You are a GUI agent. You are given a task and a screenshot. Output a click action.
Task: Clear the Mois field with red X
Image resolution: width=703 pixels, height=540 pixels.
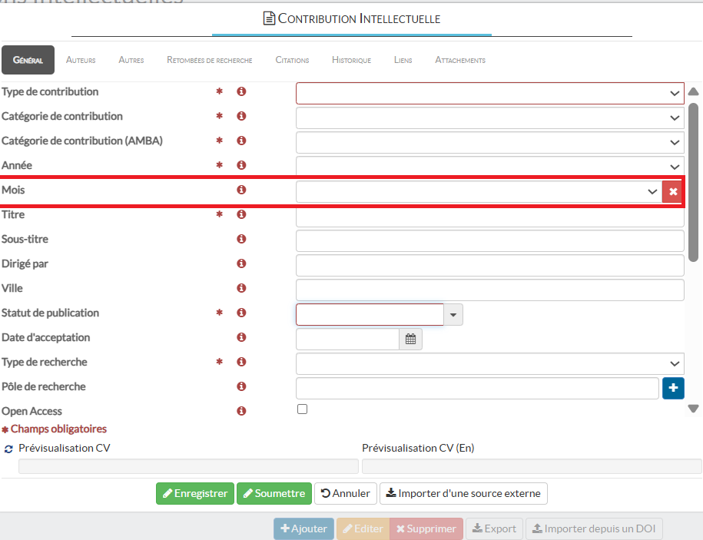tap(673, 191)
